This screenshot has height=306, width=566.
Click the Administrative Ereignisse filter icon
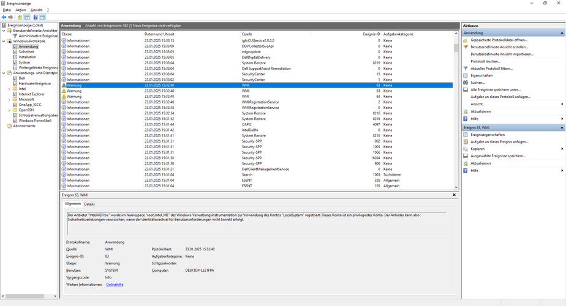coord(15,35)
